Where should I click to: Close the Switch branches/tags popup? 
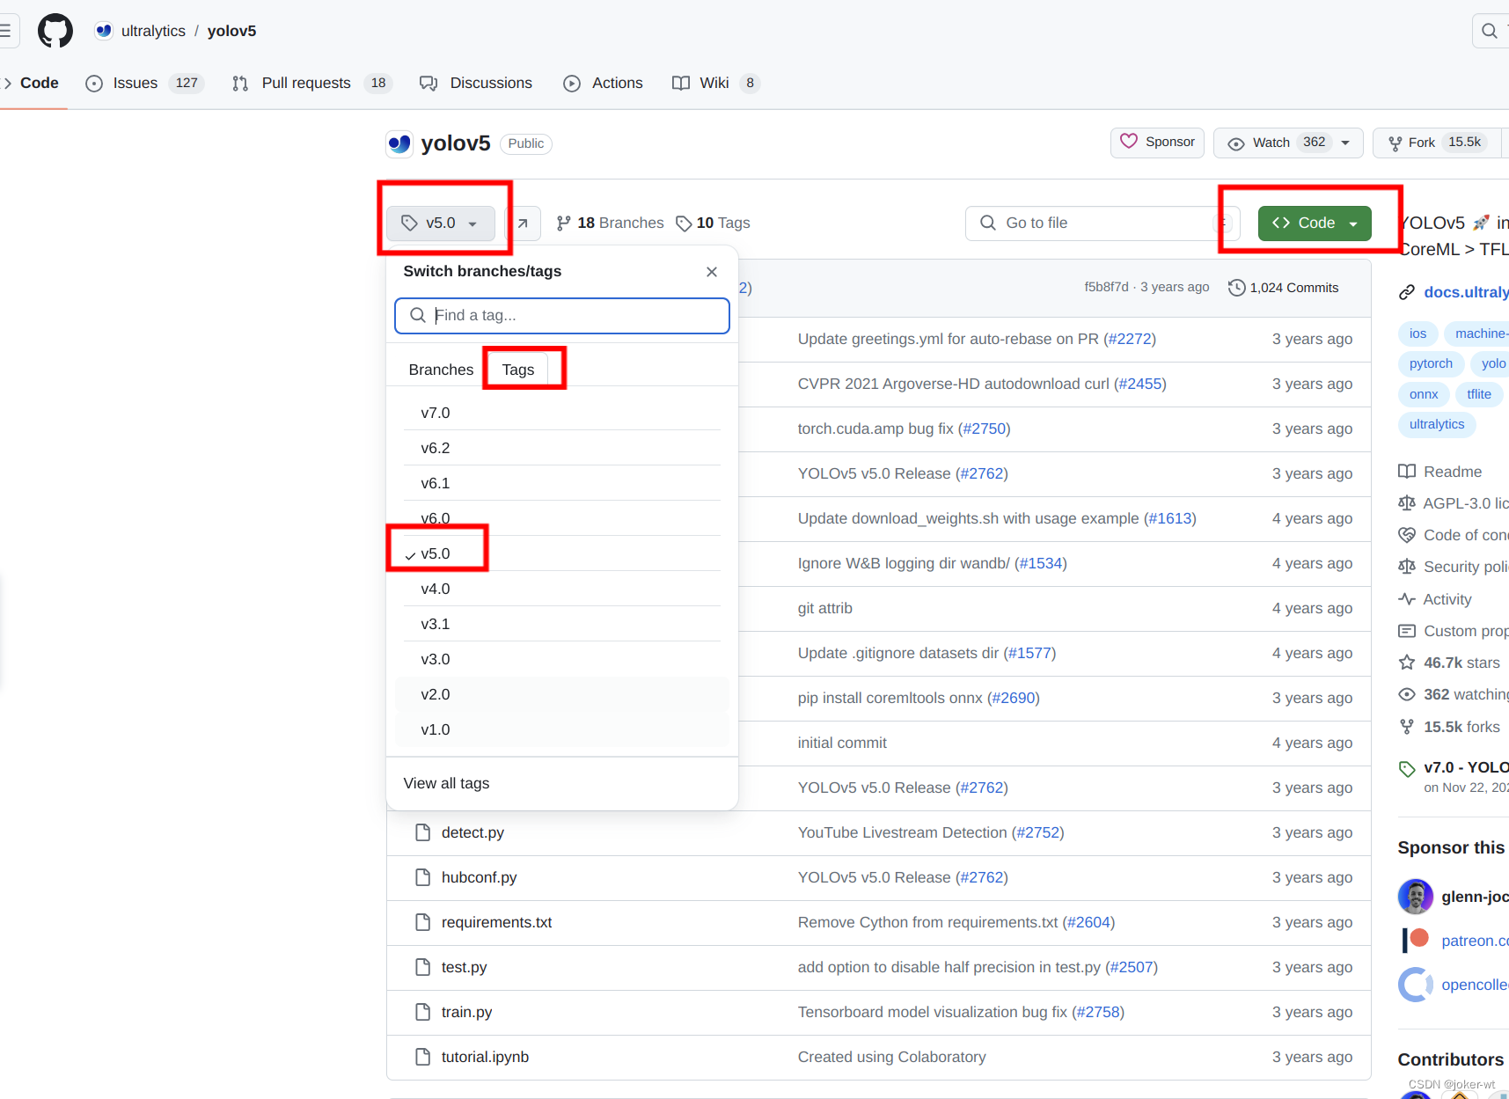tap(712, 272)
